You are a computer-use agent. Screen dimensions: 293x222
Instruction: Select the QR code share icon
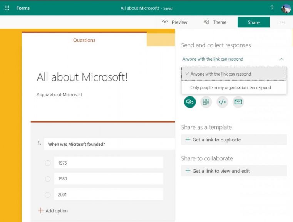point(206,102)
